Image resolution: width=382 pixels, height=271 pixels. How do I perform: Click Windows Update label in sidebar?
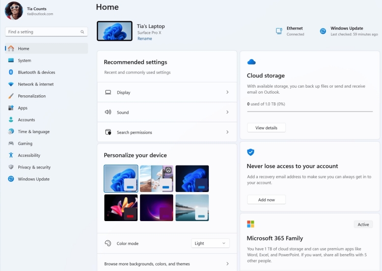tap(34, 179)
